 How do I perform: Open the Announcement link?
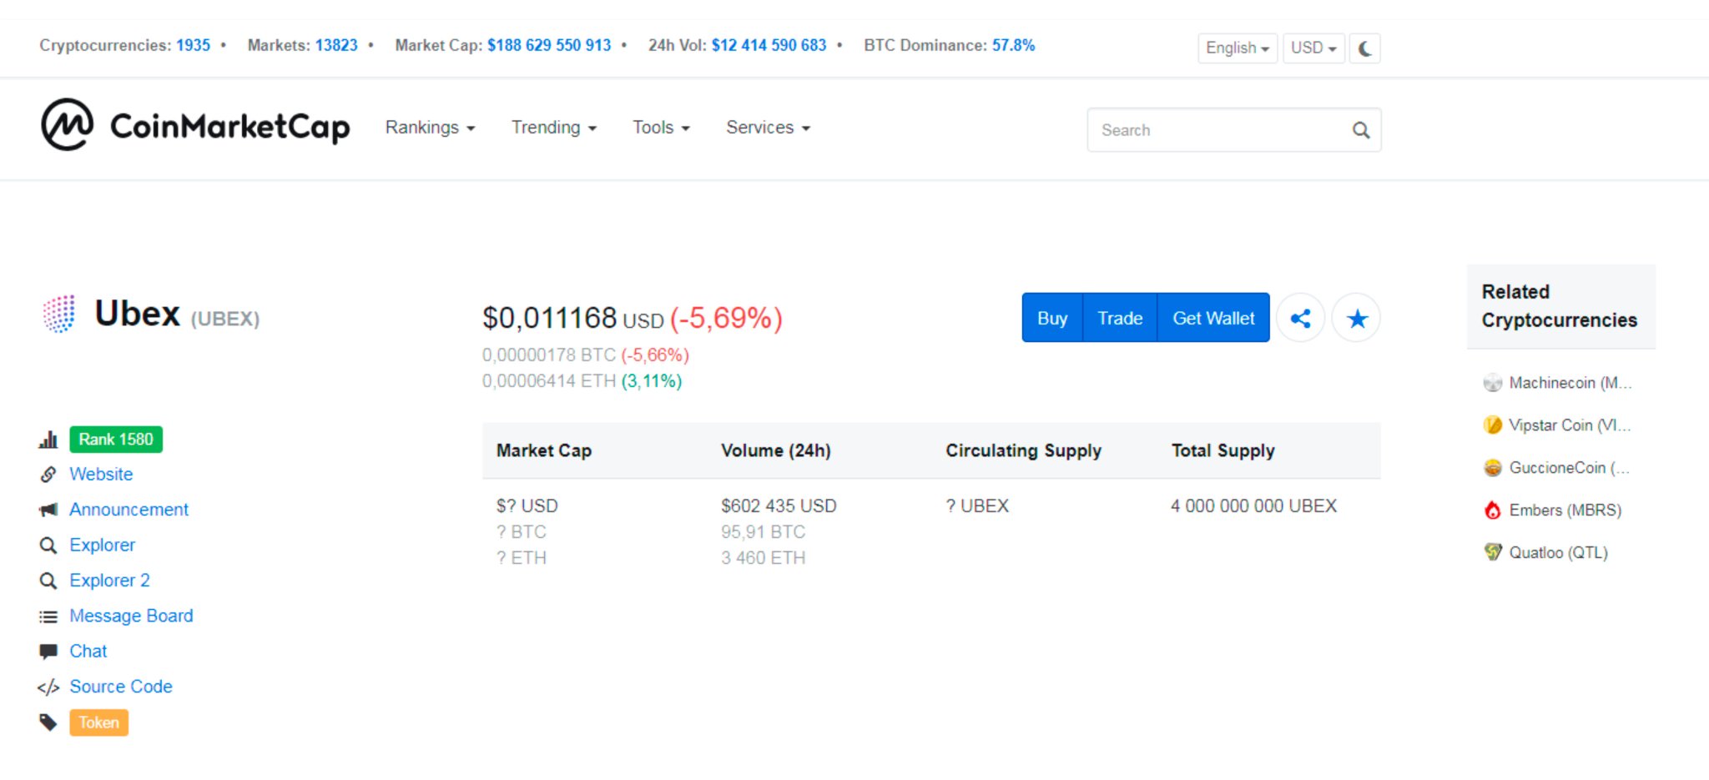(x=129, y=510)
